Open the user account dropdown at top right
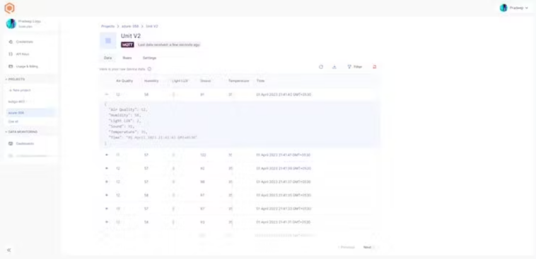 coord(514,8)
